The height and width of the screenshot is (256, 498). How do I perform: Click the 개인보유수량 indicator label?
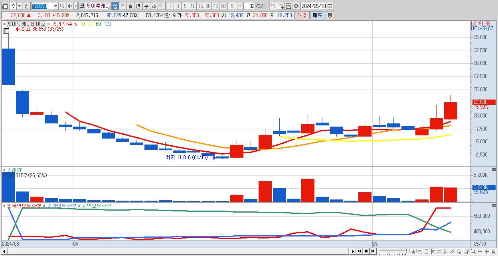(x=96, y=206)
